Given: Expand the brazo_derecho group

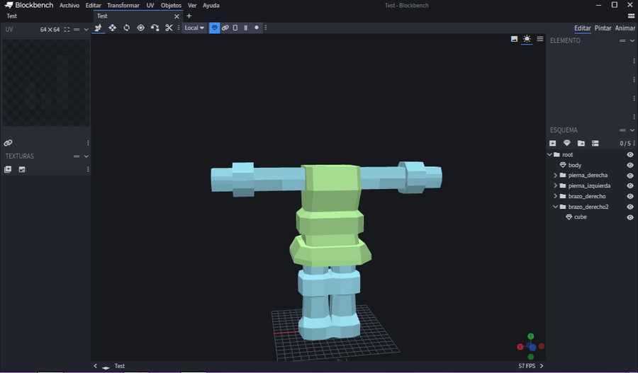Looking at the screenshot, I should coord(555,196).
